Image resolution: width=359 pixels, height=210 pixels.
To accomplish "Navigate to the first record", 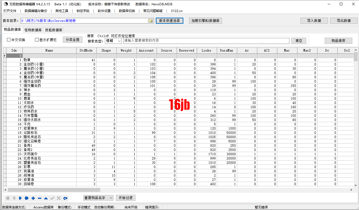I will 7,198.
